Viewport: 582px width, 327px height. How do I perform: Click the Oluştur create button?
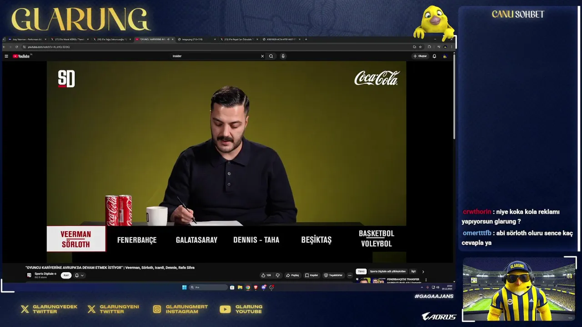point(420,56)
